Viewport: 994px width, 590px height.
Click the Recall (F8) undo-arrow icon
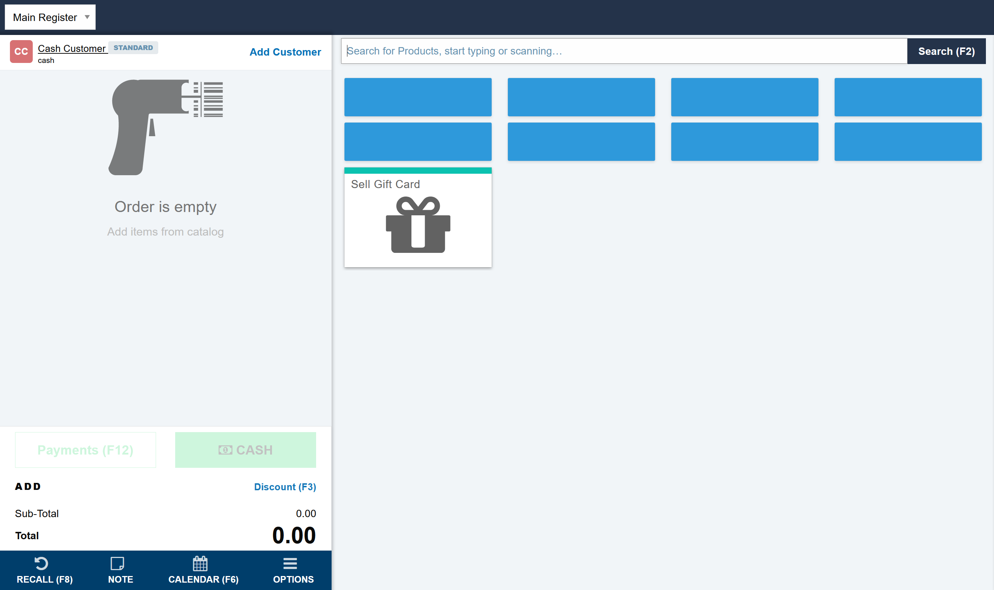[x=41, y=563]
